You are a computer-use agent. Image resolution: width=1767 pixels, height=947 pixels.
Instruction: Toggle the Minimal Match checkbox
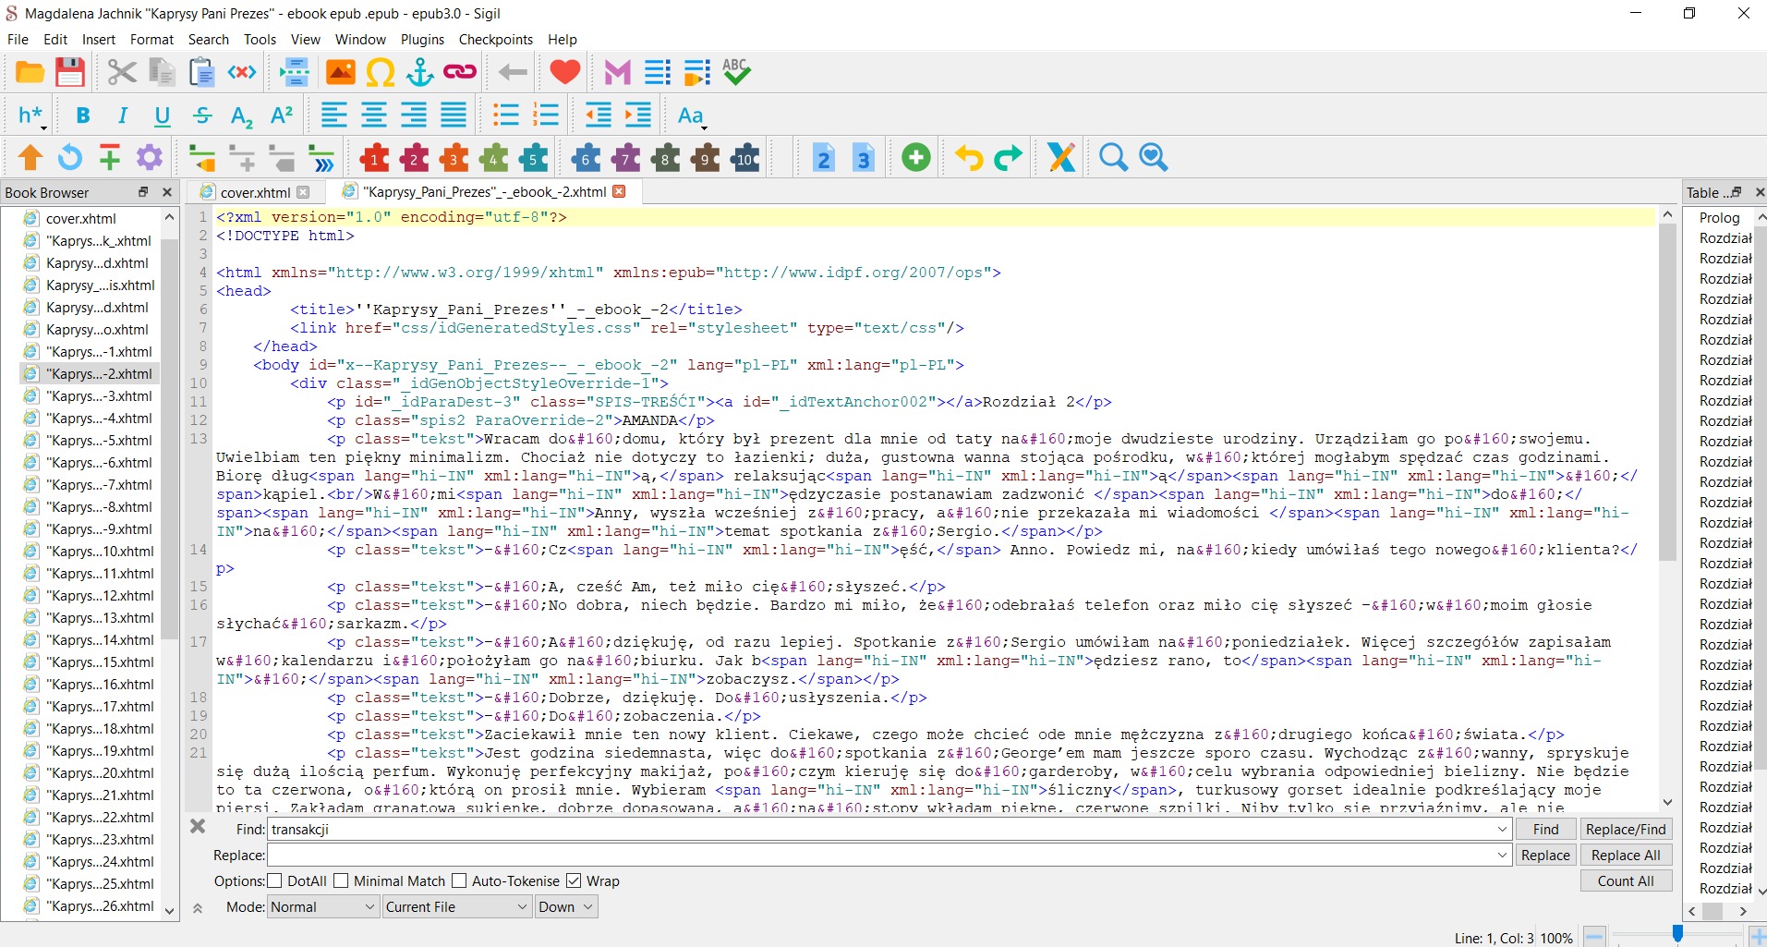click(x=341, y=881)
